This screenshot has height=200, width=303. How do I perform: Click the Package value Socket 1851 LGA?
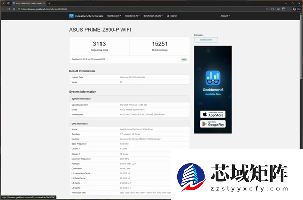pos(128,164)
